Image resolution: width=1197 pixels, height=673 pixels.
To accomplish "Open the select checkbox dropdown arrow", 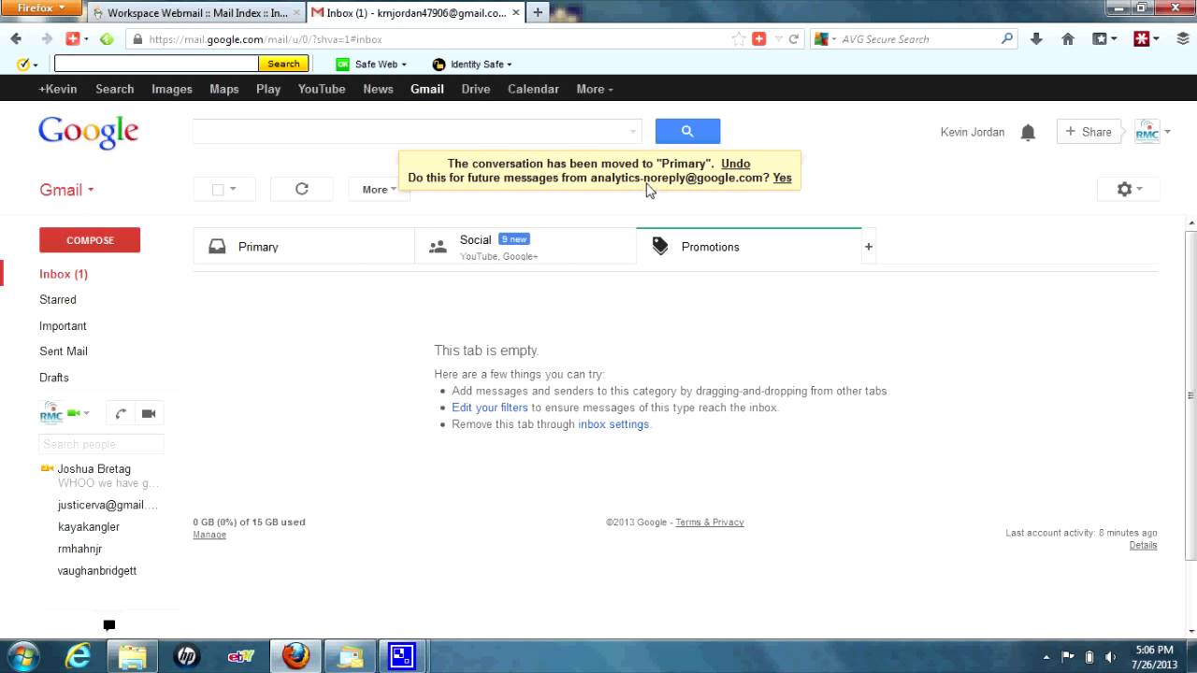I will tap(233, 189).
